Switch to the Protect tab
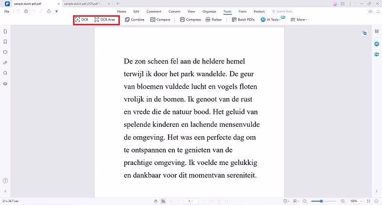This screenshot has height=205, width=382. pyautogui.click(x=259, y=11)
